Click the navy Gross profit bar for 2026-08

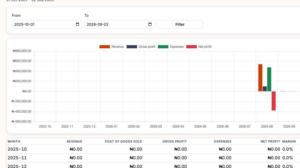click(265, 89)
